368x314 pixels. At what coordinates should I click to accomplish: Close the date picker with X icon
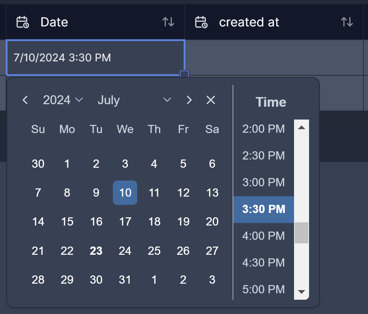(211, 100)
